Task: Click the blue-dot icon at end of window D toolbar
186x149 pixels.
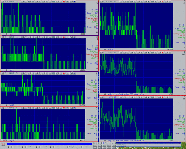Action: [x=74, y=108]
